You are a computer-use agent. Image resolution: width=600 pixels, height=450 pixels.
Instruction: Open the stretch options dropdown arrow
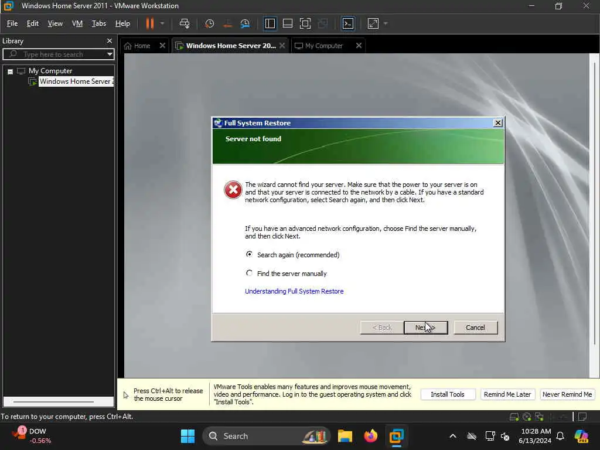[x=386, y=23]
